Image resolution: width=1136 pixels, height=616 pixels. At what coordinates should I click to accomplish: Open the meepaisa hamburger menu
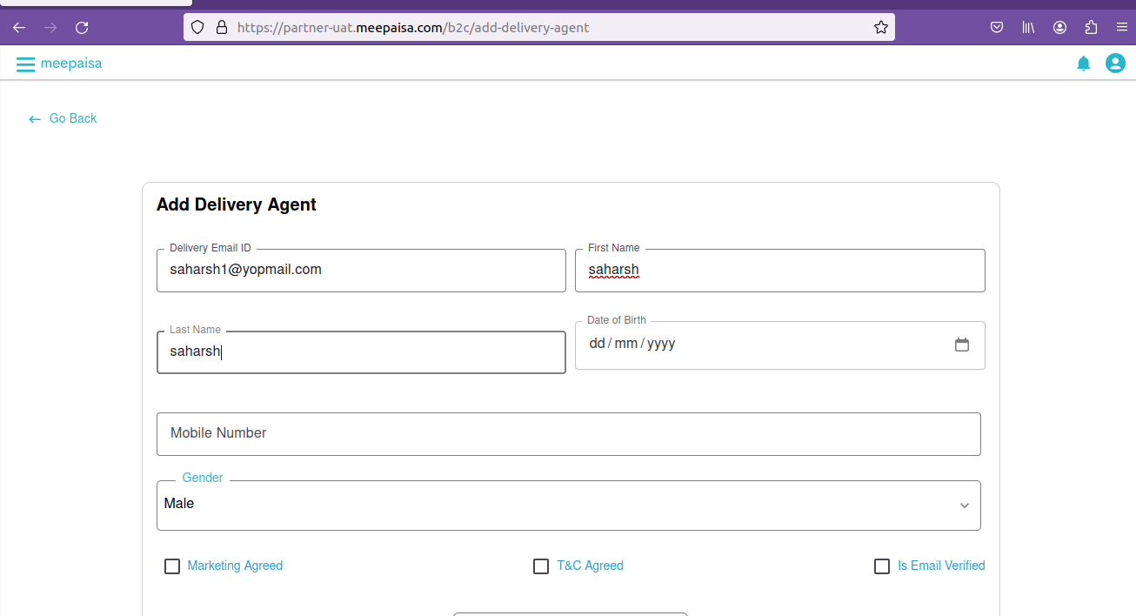[25, 64]
